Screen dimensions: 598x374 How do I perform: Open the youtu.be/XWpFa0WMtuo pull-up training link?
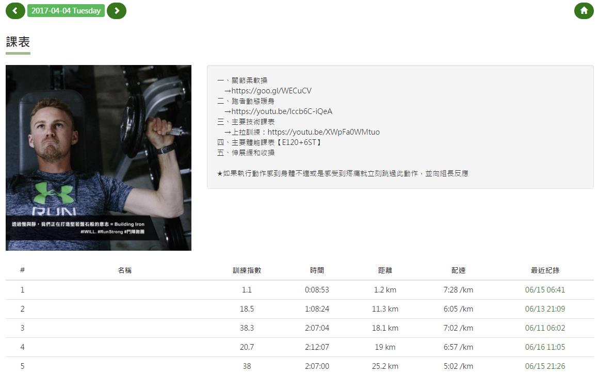324,132
